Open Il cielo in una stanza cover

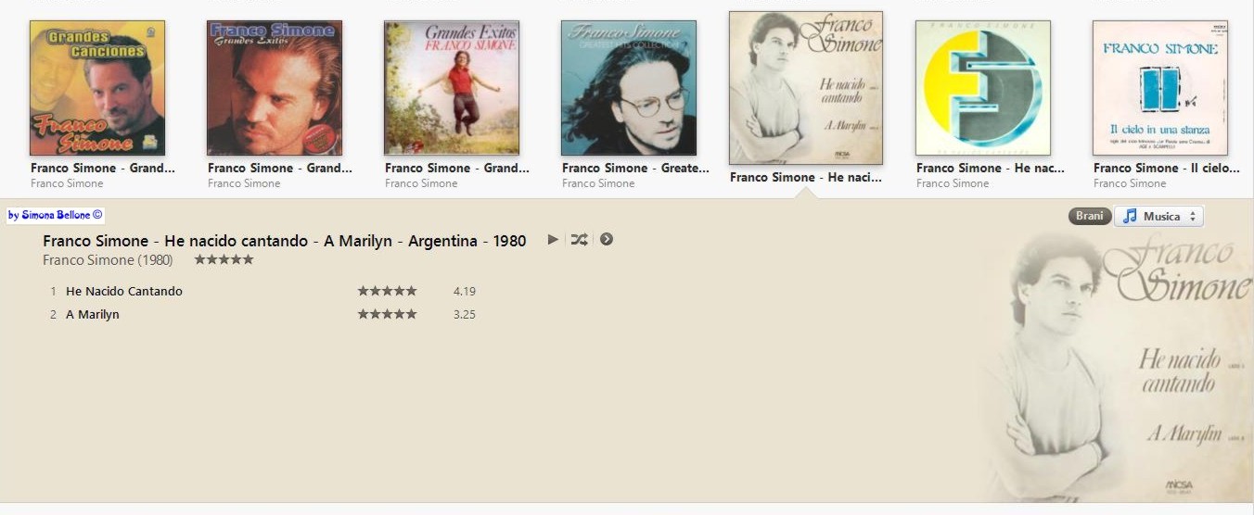pos(1160,88)
